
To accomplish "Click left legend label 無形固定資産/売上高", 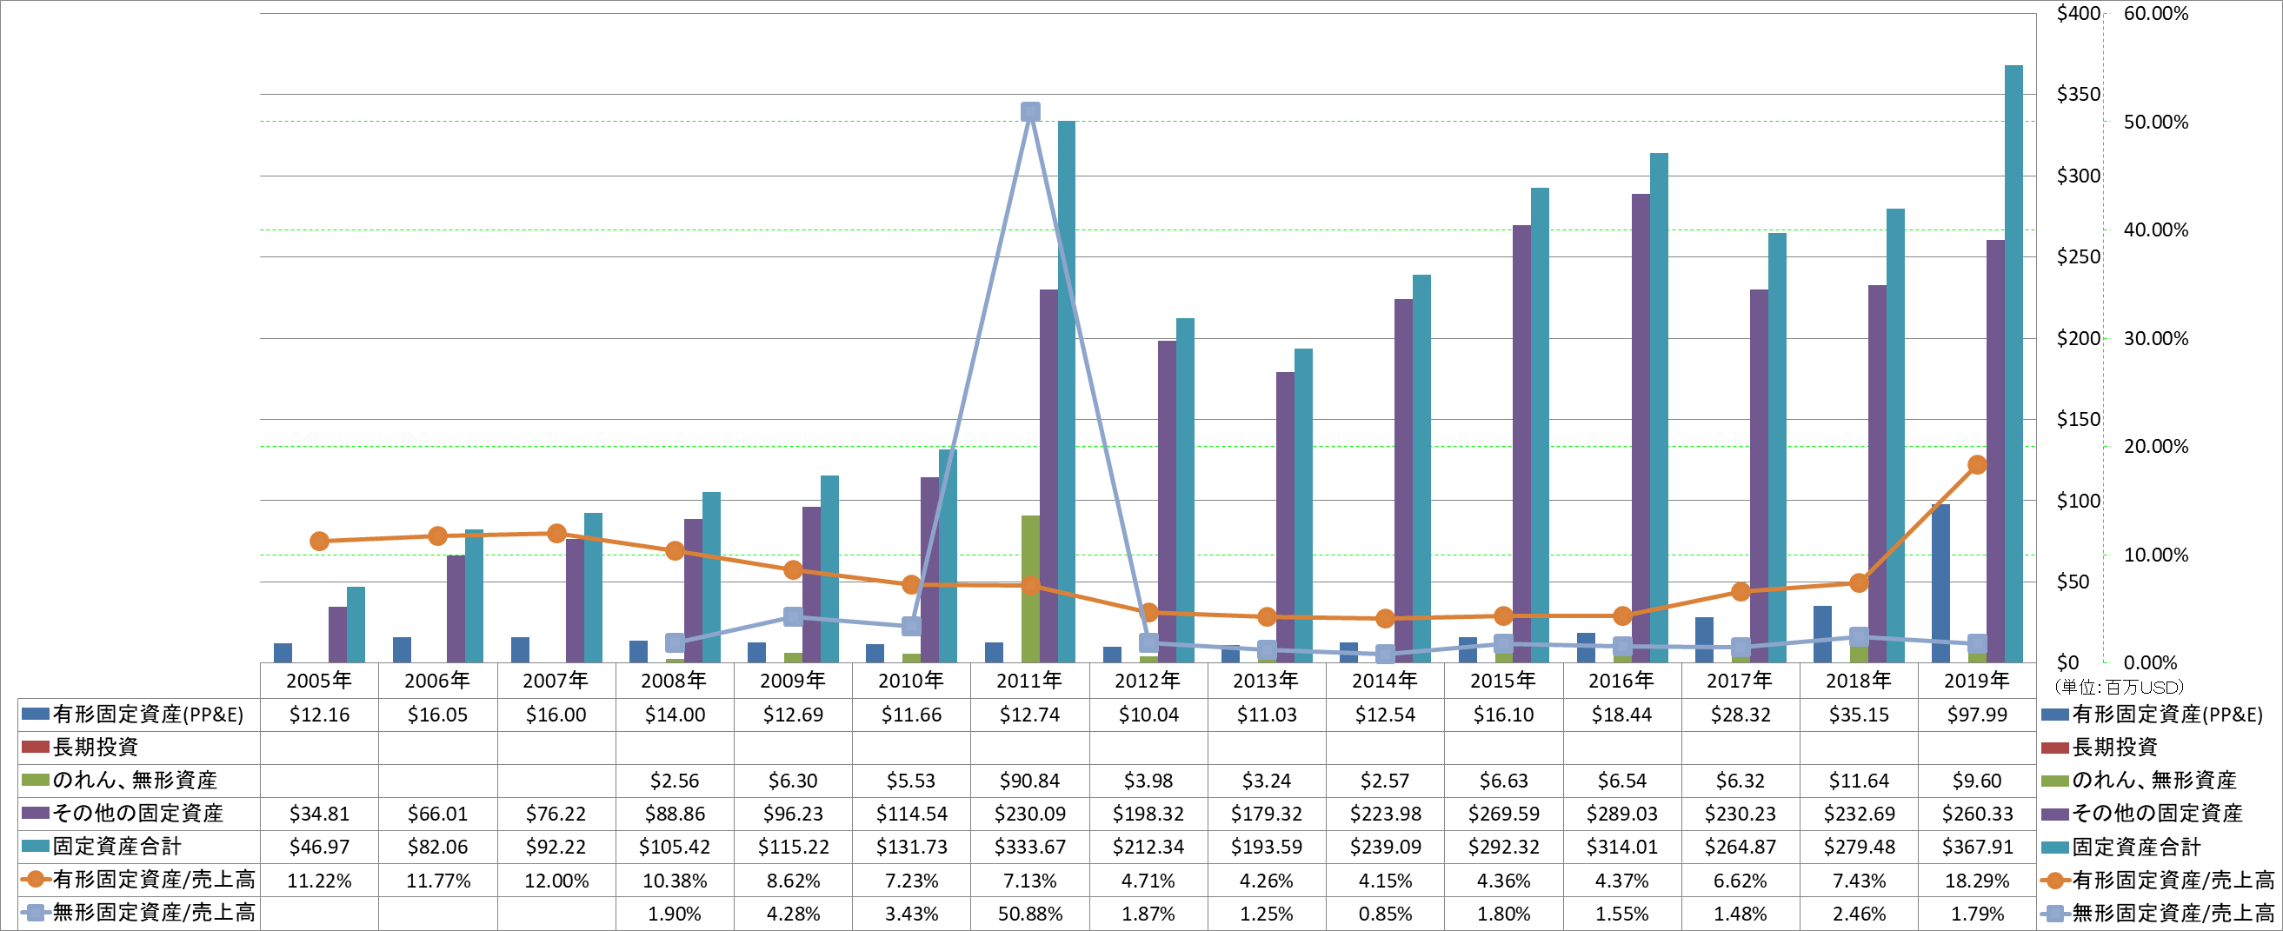I will point(153,913).
